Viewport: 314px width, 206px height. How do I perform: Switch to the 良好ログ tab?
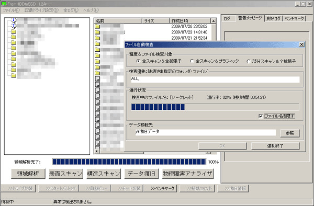[x=273, y=19]
